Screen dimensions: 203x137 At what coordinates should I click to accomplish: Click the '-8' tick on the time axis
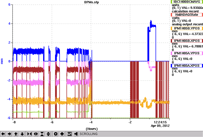coord(14,122)
